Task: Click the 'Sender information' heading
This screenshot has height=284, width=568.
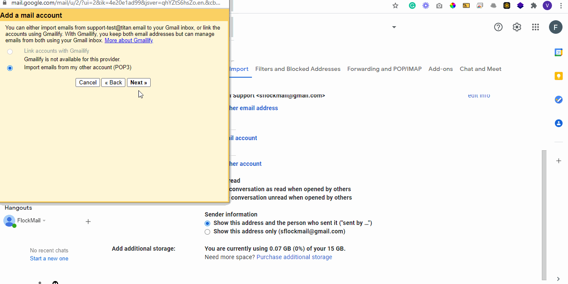Action: tap(231, 214)
